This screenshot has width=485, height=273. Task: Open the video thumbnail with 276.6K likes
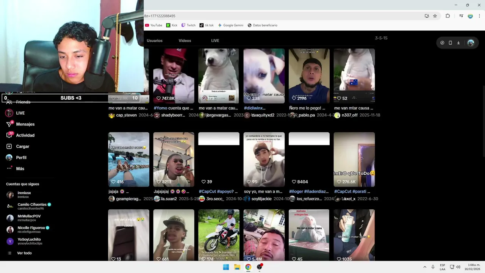(x=354, y=159)
